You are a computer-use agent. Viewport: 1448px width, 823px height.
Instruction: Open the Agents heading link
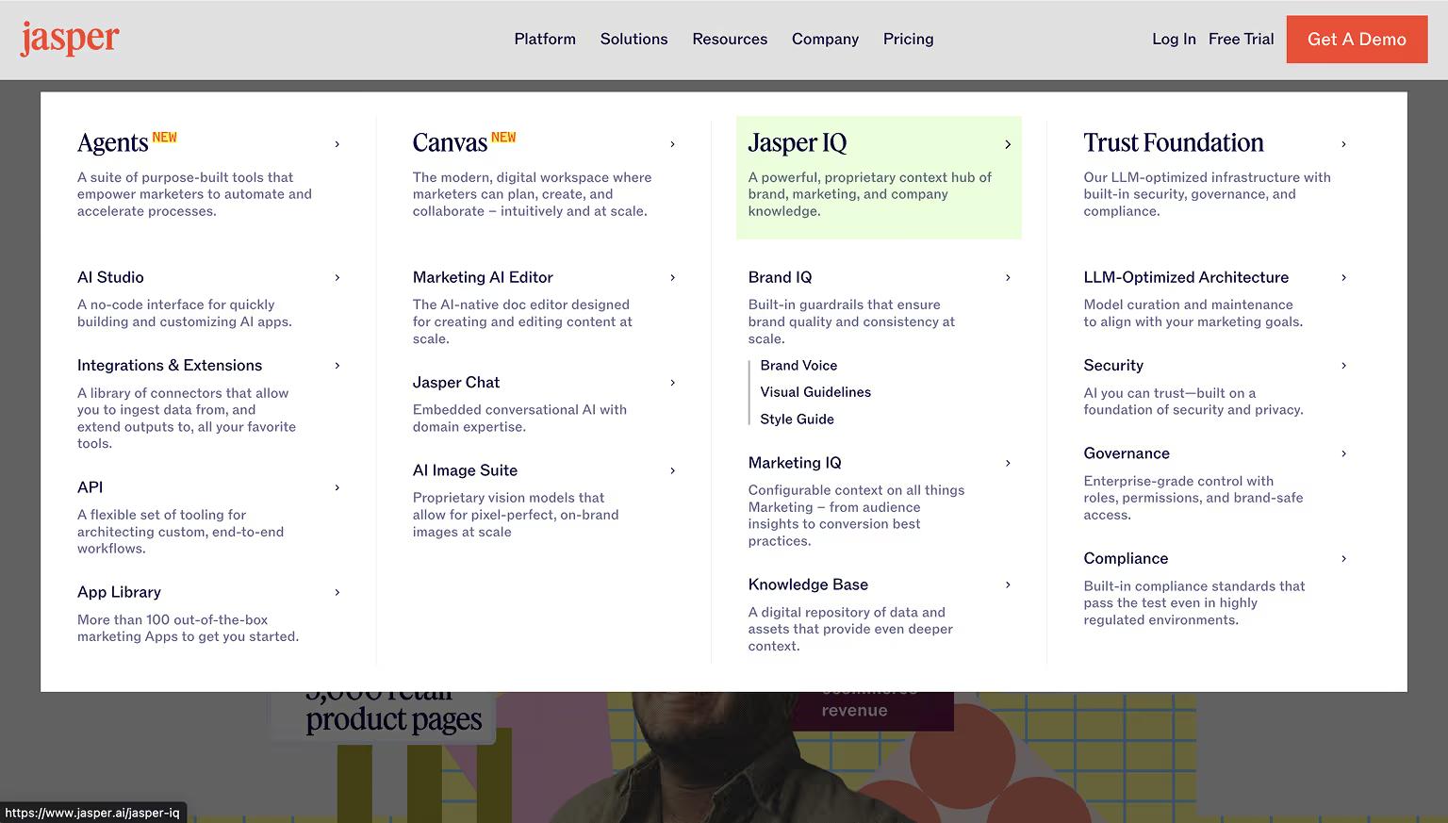pyautogui.click(x=113, y=142)
